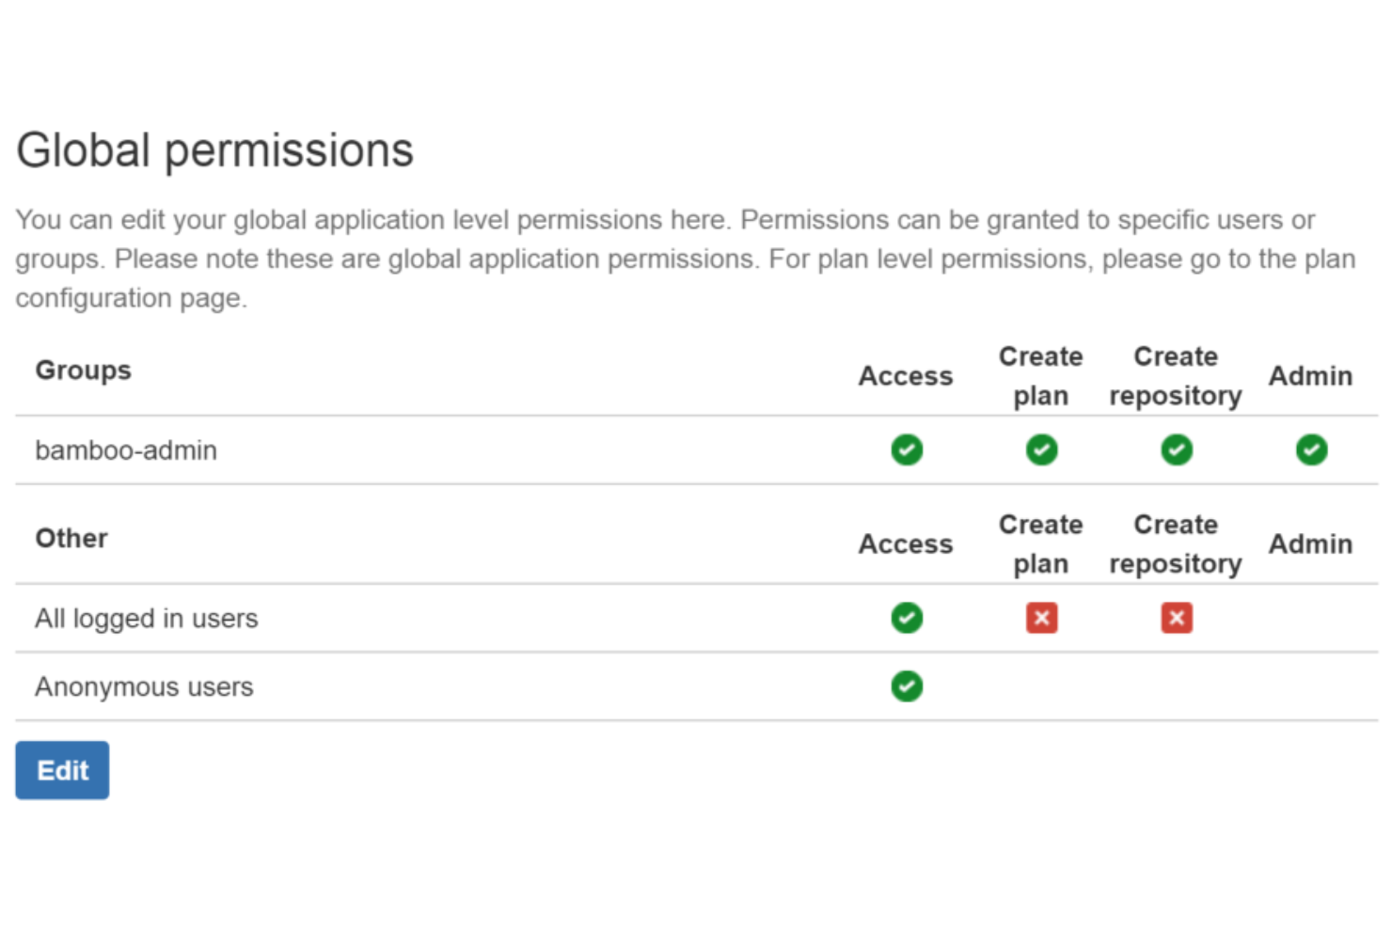The width and height of the screenshot is (1392, 928).
Task: Click the Create repository checkmark for bamboo-admin
Action: point(1176,450)
